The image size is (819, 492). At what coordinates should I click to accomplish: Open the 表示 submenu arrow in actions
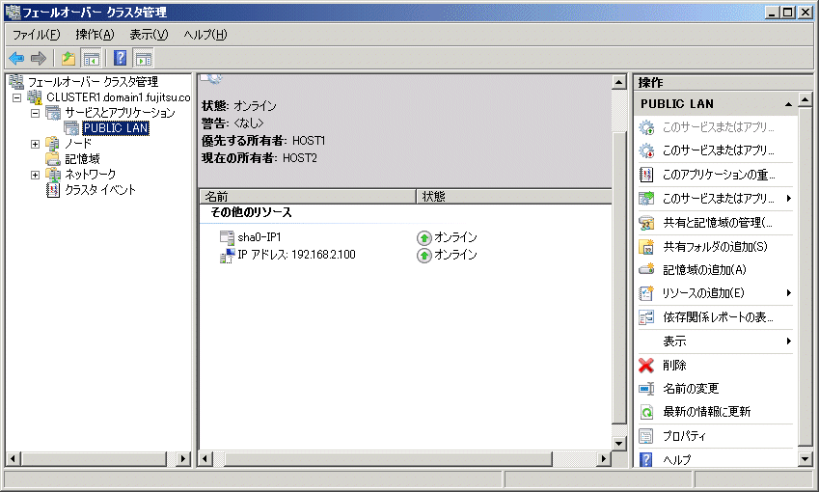789,342
